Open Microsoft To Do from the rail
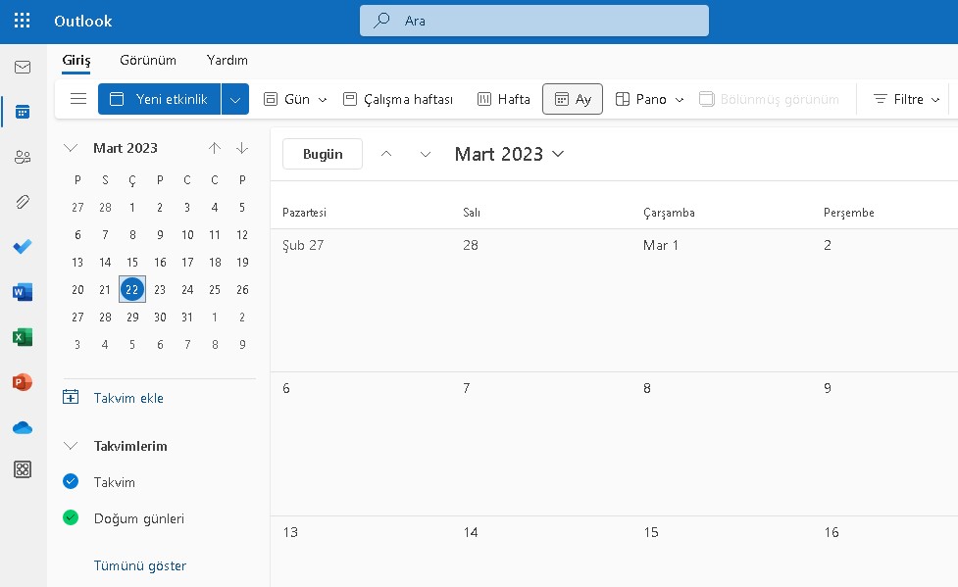Viewport: 958px width, 587px height. click(22, 247)
